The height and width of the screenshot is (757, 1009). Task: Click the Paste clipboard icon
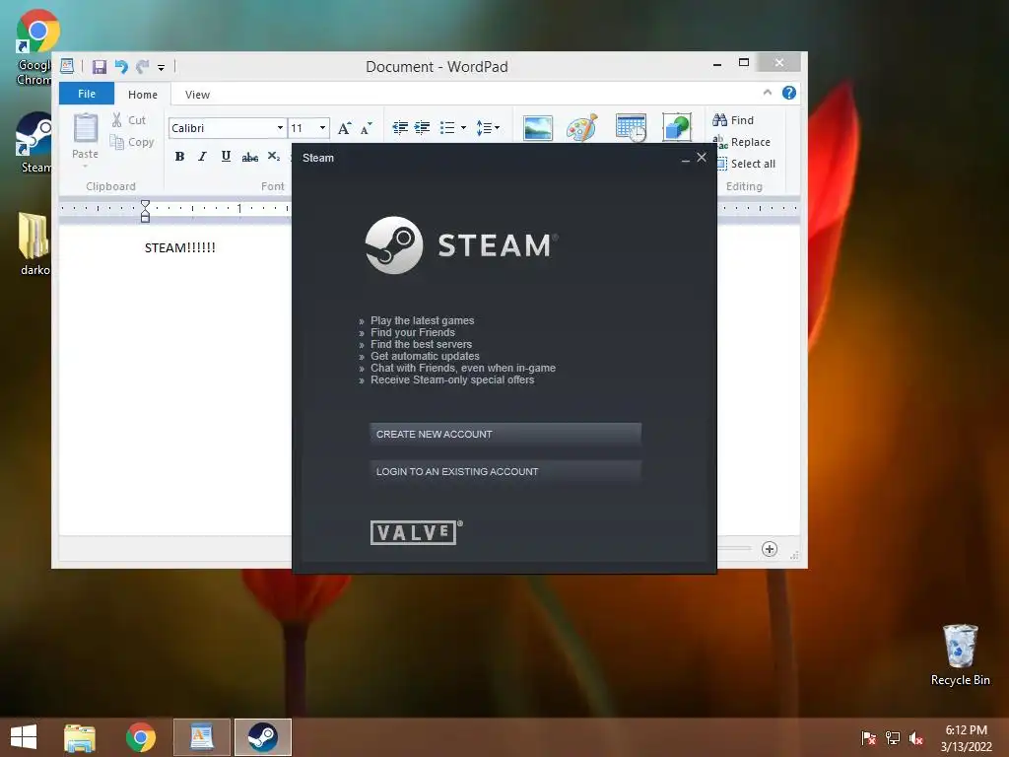85,128
